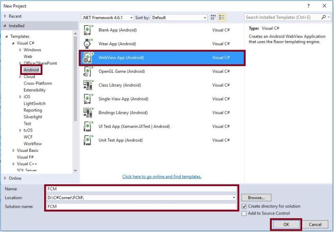The width and height of the screenshot is (334, 232).
Task: Select Extensibility template category
Action: click(34, 90)
